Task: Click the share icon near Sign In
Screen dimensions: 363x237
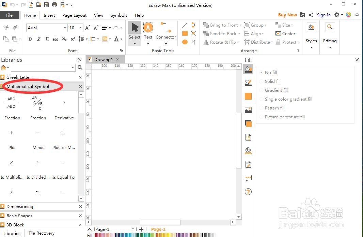Action: (311, 15)
